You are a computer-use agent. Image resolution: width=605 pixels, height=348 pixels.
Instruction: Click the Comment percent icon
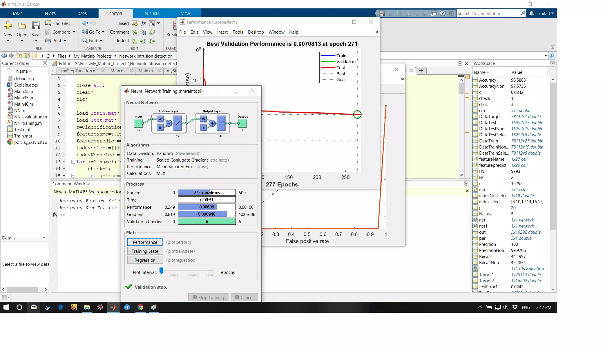tap(135, 32)
